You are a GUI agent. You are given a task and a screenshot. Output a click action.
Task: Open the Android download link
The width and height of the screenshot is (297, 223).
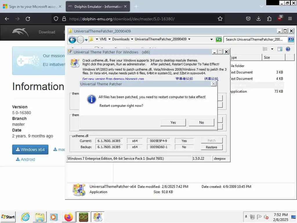(x=26, y=159)
